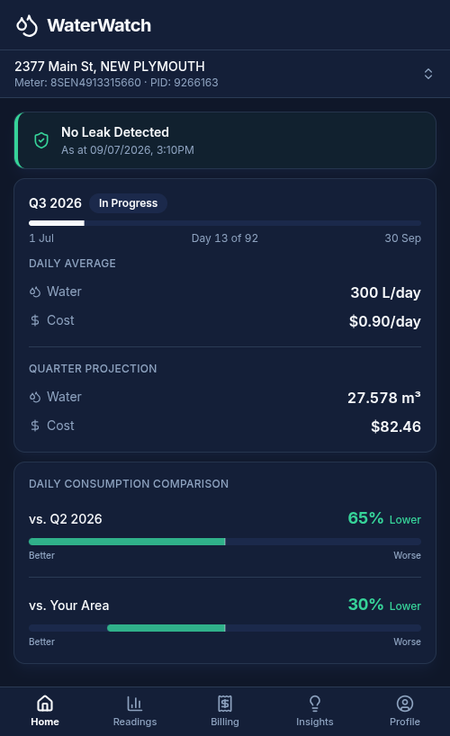Image resolution: width=450 pixels, height=736 pixels.
Task: Click the 27.578 m³ projected water value
Action: 384,398
